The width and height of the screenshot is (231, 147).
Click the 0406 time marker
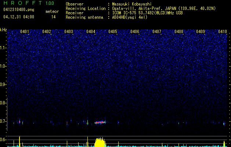coord(135,32)
